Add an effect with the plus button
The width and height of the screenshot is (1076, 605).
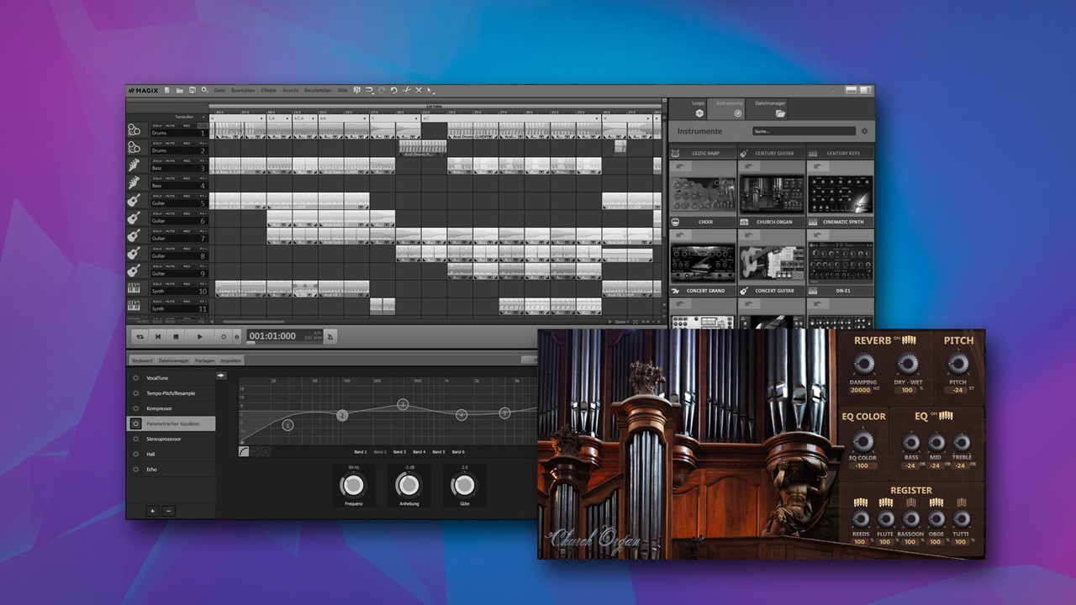pos(152,511)
